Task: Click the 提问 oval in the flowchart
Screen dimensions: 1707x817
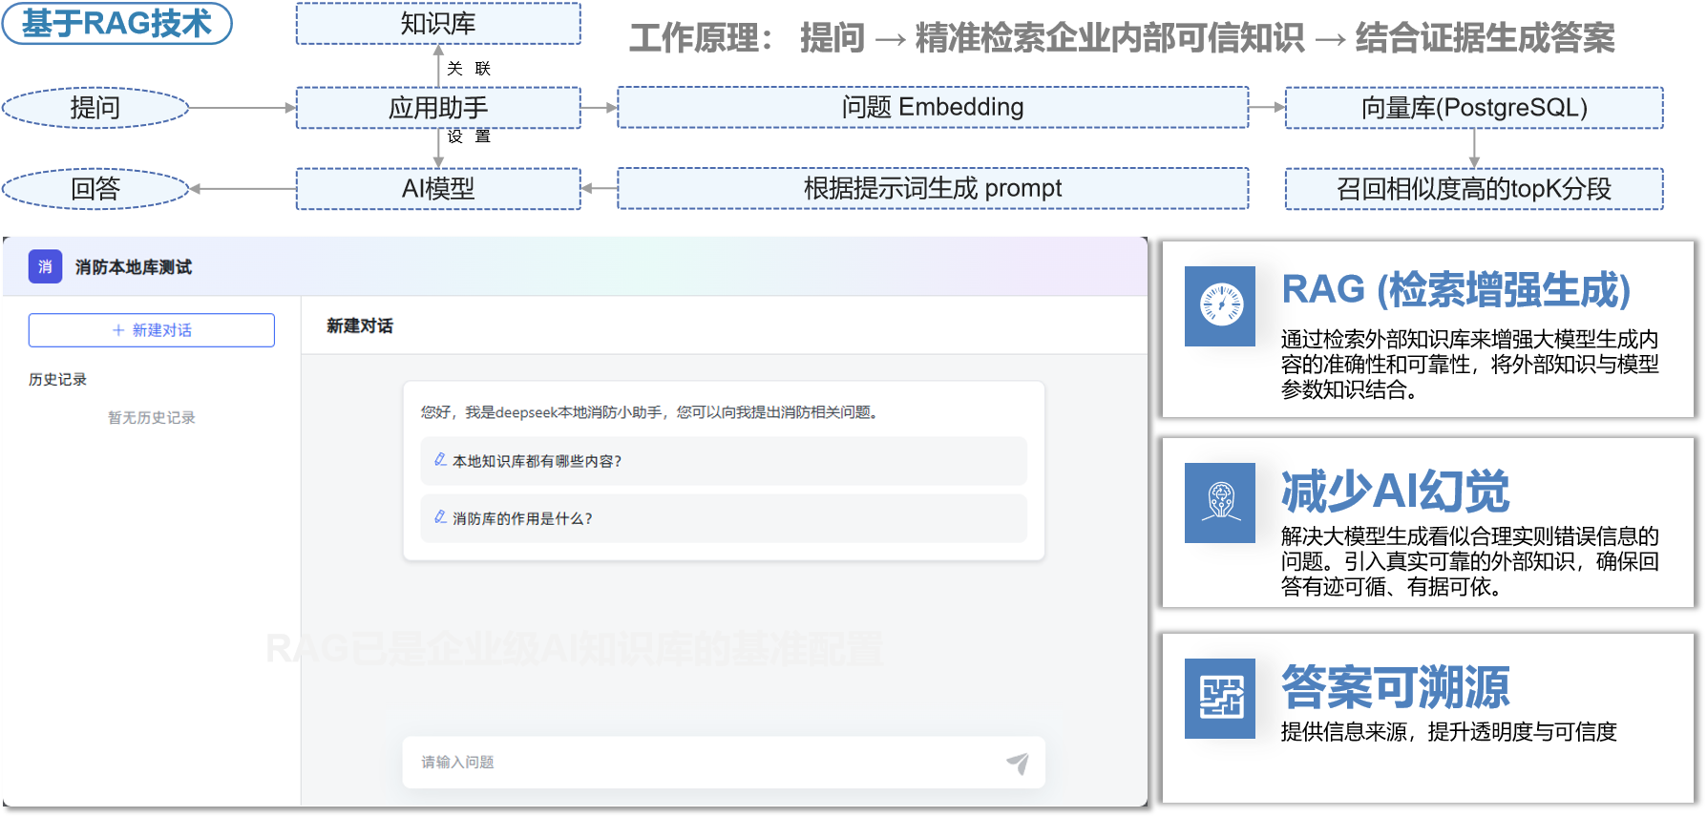Action: 95,108
